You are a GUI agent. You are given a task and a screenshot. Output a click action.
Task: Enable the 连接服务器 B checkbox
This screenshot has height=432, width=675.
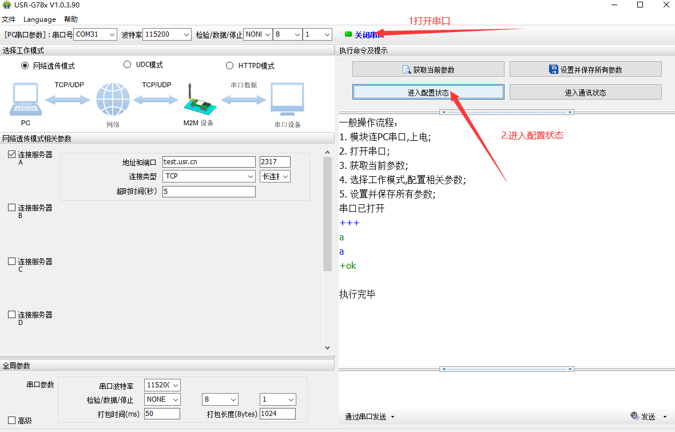pyautogui.click(x=12, y=208)
